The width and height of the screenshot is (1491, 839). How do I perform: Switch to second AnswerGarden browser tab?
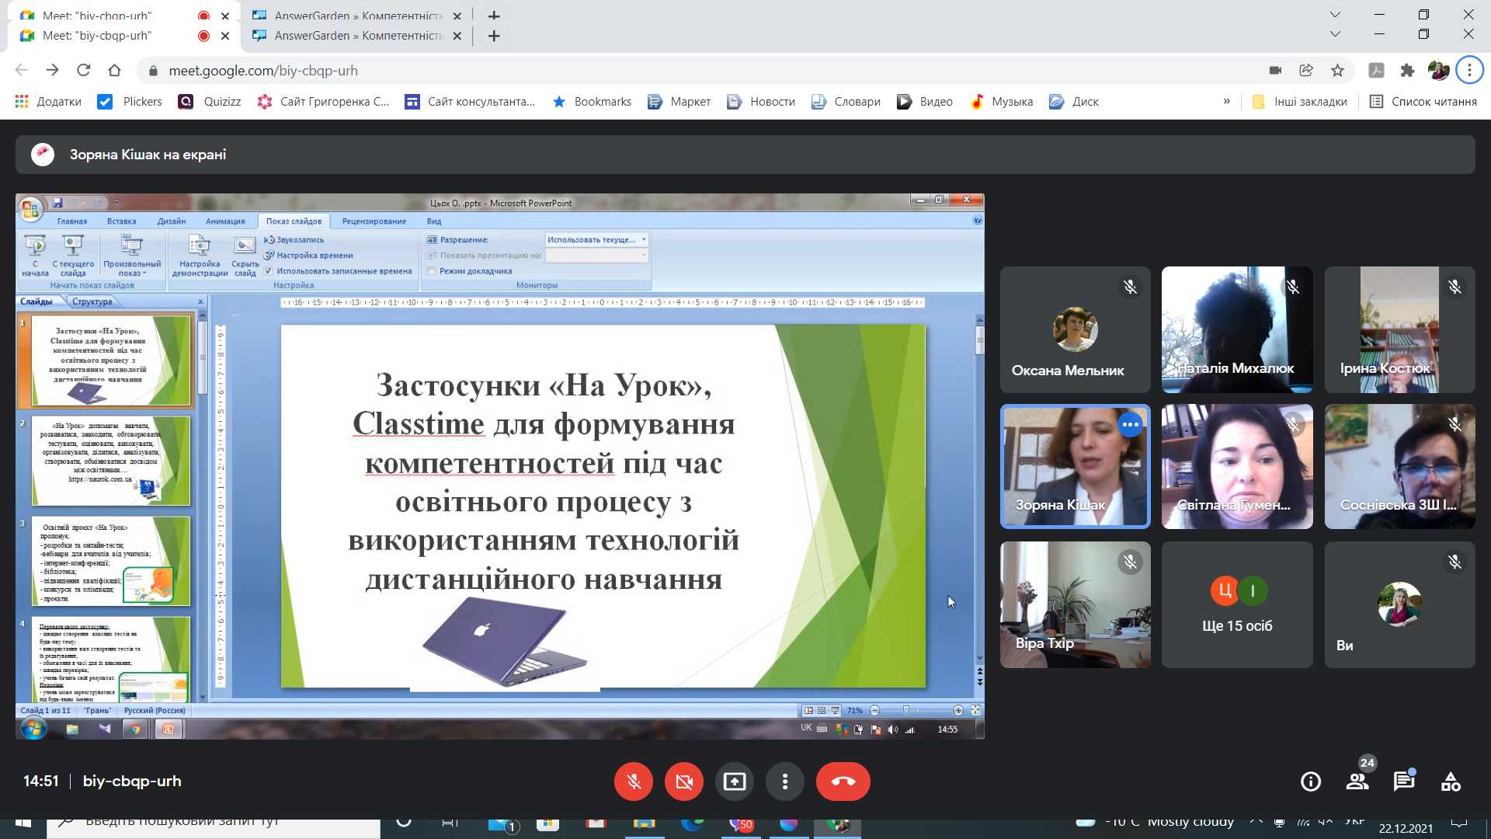point(358,36)
